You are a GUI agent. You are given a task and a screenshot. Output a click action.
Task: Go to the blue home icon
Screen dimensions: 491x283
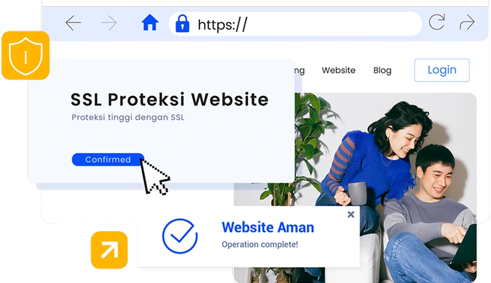point(150,22)
